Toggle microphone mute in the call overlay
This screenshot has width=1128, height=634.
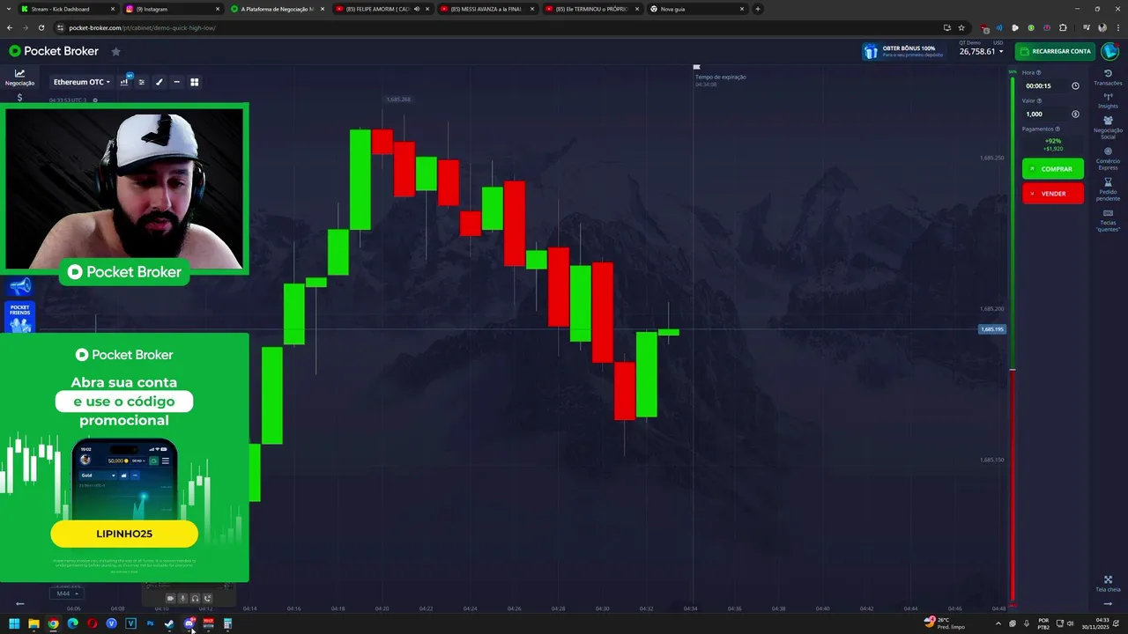click(182, 599)
